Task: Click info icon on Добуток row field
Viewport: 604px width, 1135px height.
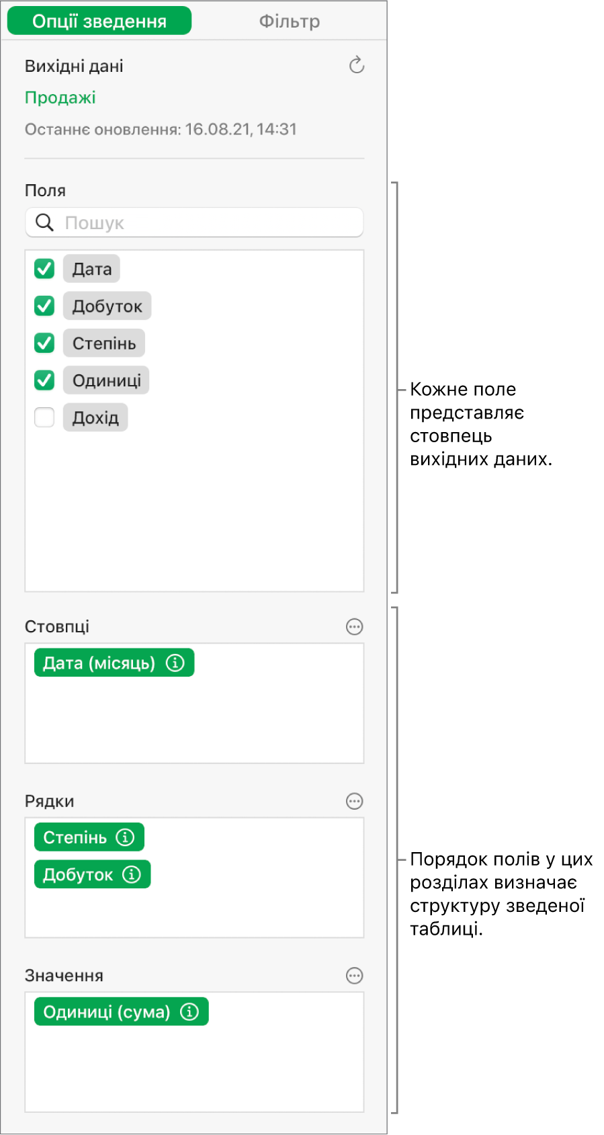Action: coord(132,874)
